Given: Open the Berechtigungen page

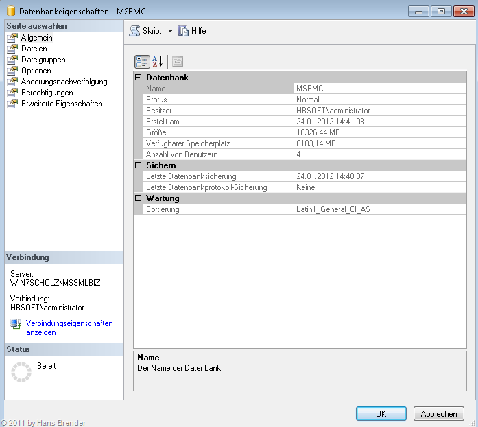Looking at the screenshot, I should pyautogui.click(x=47, y=93).
